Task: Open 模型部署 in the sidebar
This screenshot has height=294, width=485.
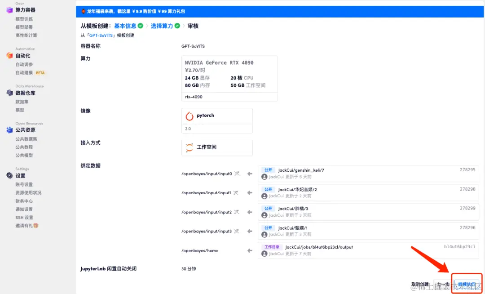Action: click(24, 27)
